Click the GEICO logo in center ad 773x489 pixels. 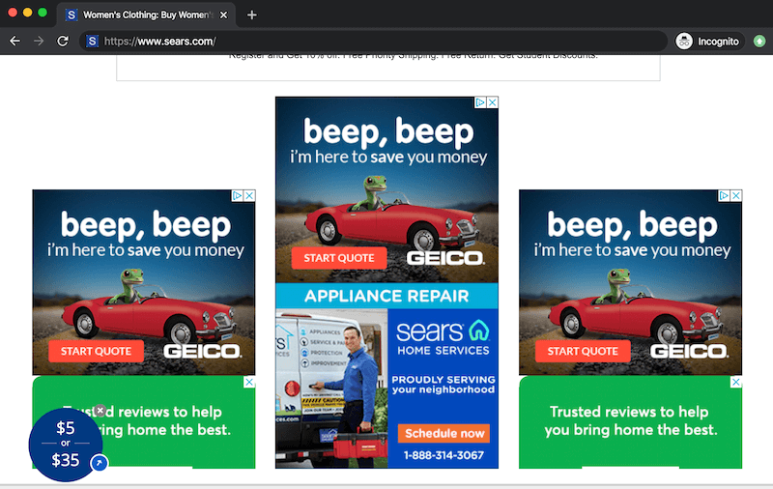pos(445,258)
